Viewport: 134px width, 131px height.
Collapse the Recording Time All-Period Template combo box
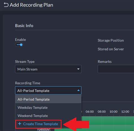pos(48,91)
